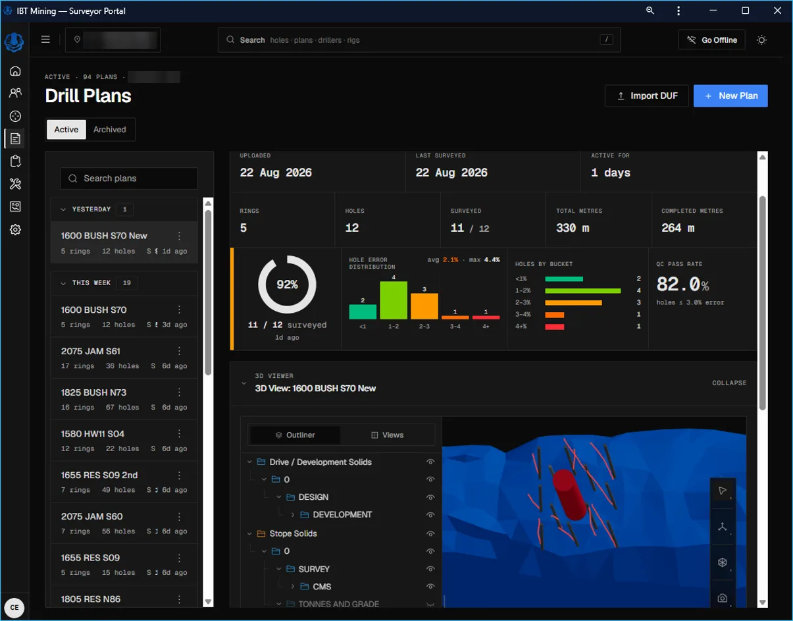
Task: Click the Search plans input field
Action: tap(129, 178)
